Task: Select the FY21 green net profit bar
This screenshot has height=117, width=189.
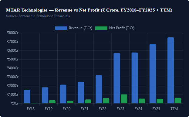Action: coord(88,102)
